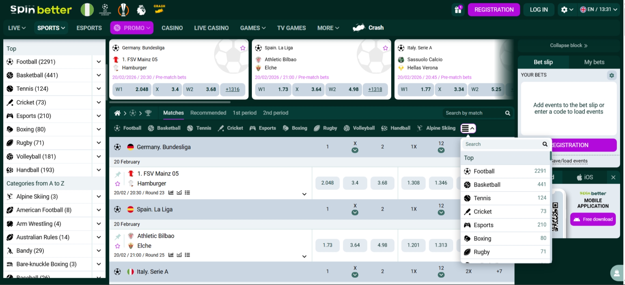
Task: Open the gift bonus icon in the header
Action: click(x=458, y=9)
